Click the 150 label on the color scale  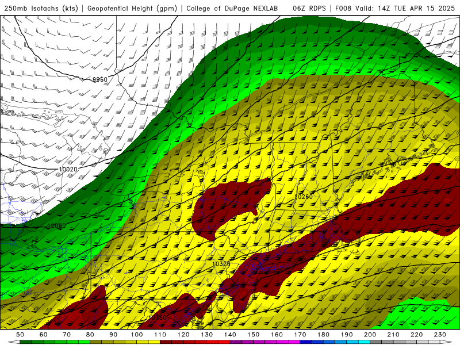[x=253, y=335]
